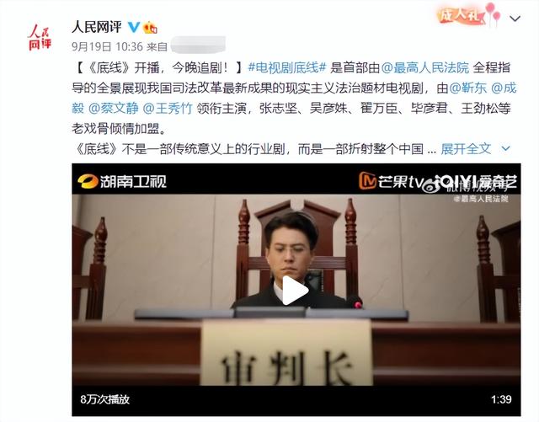Open the @靳东 mention link
Screen dimensions: 539x422
468,88
